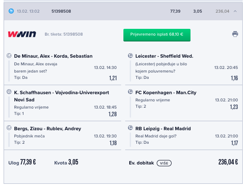Image resolution: width=245 pixels, height=187 pixels.
Task: Click the blue clock status icon
Action: pyautogui.click(x=11, y=11)
